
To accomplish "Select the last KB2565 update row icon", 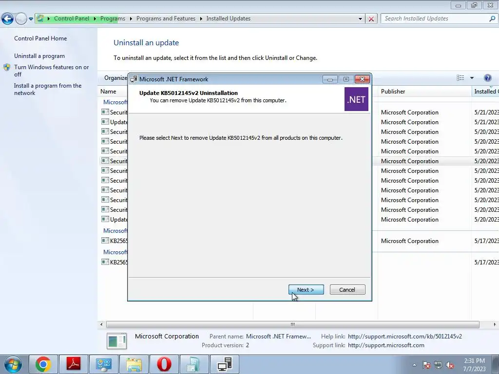I will 105,262.
